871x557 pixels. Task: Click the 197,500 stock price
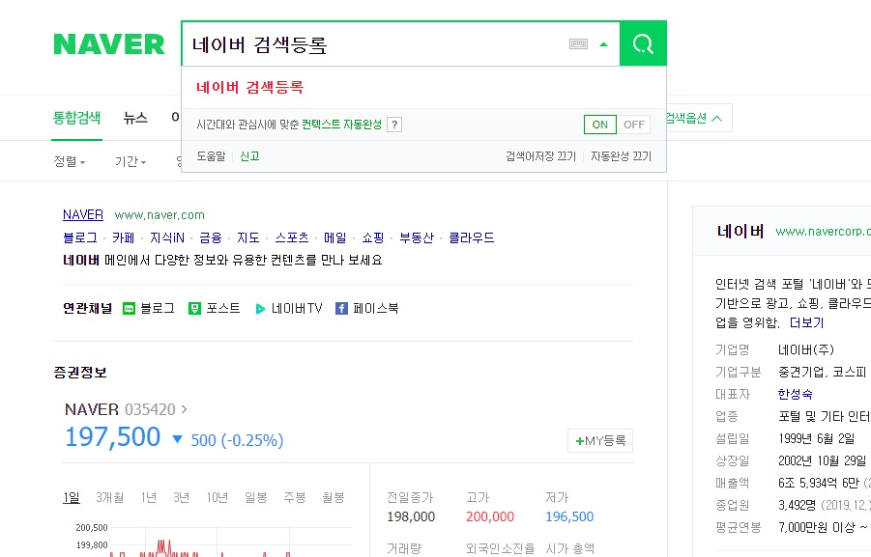(x=113, y=437)
